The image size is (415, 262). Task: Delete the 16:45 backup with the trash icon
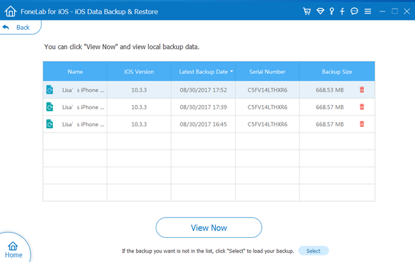[362, 124]
